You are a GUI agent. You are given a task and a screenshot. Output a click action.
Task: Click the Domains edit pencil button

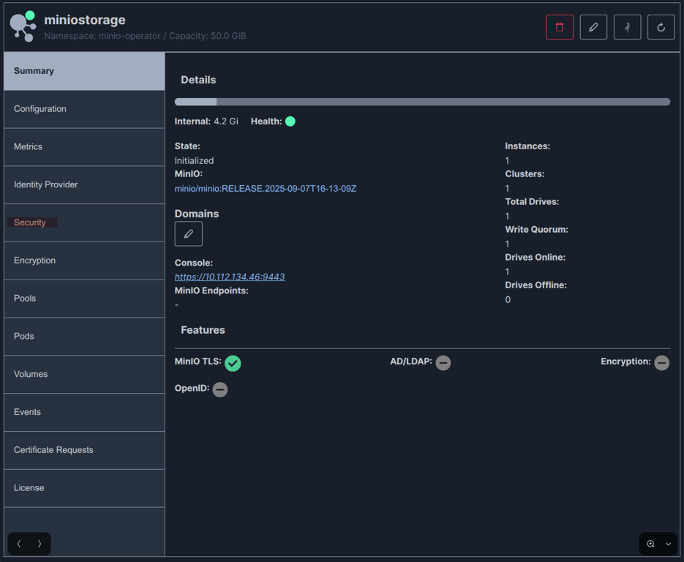pos(189,233)
